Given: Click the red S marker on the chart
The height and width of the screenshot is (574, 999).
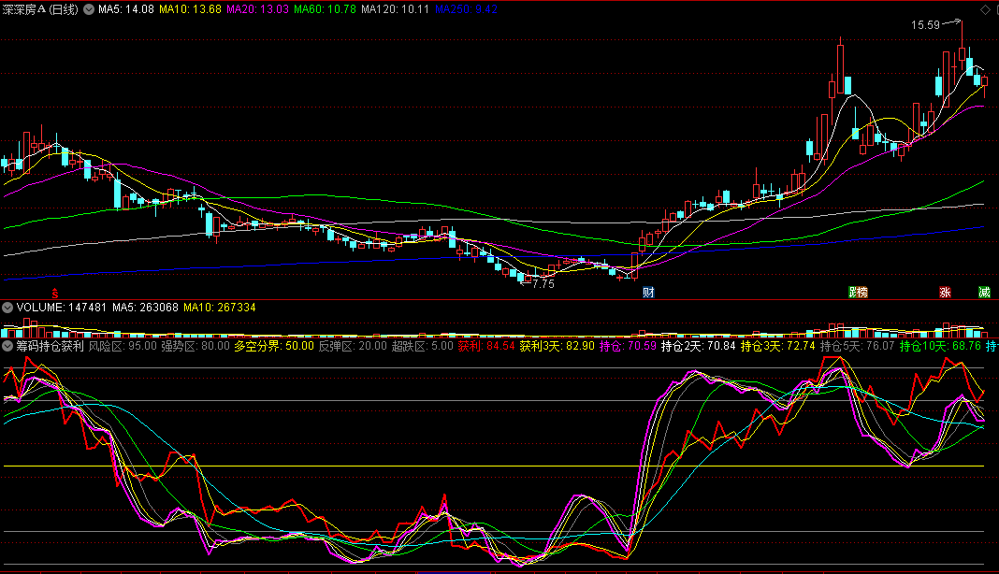Looking at the screenshot, I should 55,293.
